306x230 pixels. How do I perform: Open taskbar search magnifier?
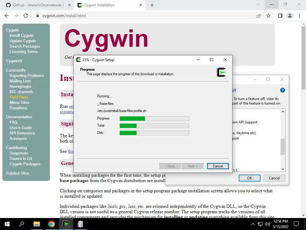pyautogui.click(x=22, y=224)
